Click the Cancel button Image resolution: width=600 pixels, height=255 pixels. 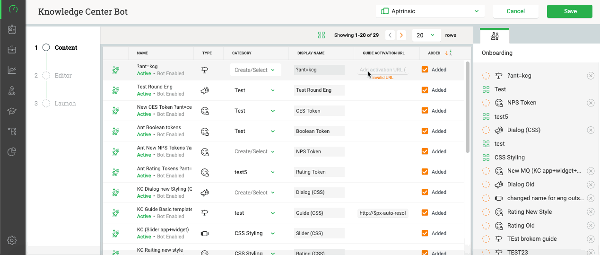click(516, 11)
